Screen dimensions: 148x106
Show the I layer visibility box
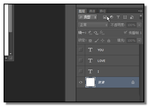[81, 71]
